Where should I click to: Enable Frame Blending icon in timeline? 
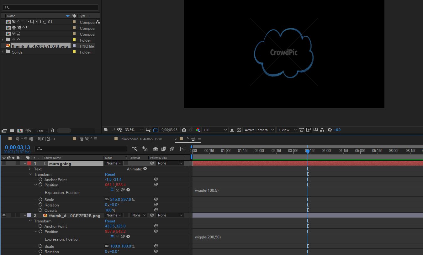pyautogui.click(x=164, y=149)
